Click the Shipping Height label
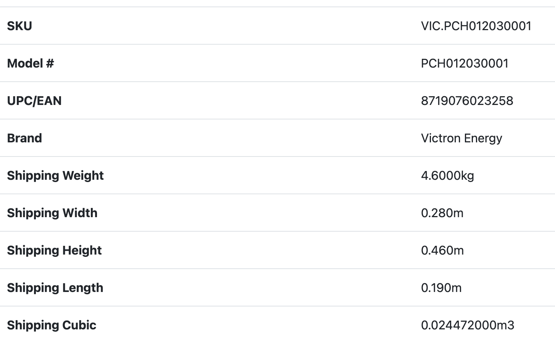 [54, 250]
